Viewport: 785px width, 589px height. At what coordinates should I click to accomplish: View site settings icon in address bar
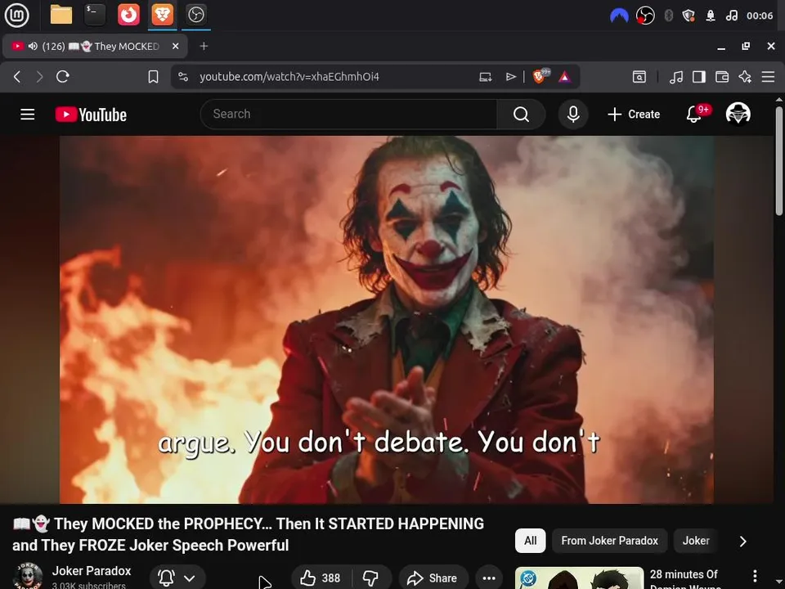point(183,77)
